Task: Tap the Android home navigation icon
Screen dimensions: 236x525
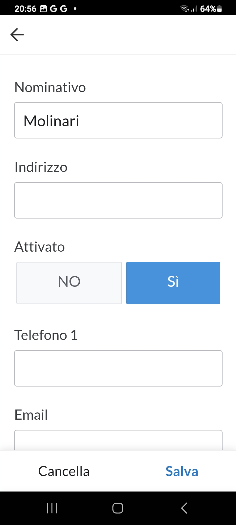Action: 118,508
